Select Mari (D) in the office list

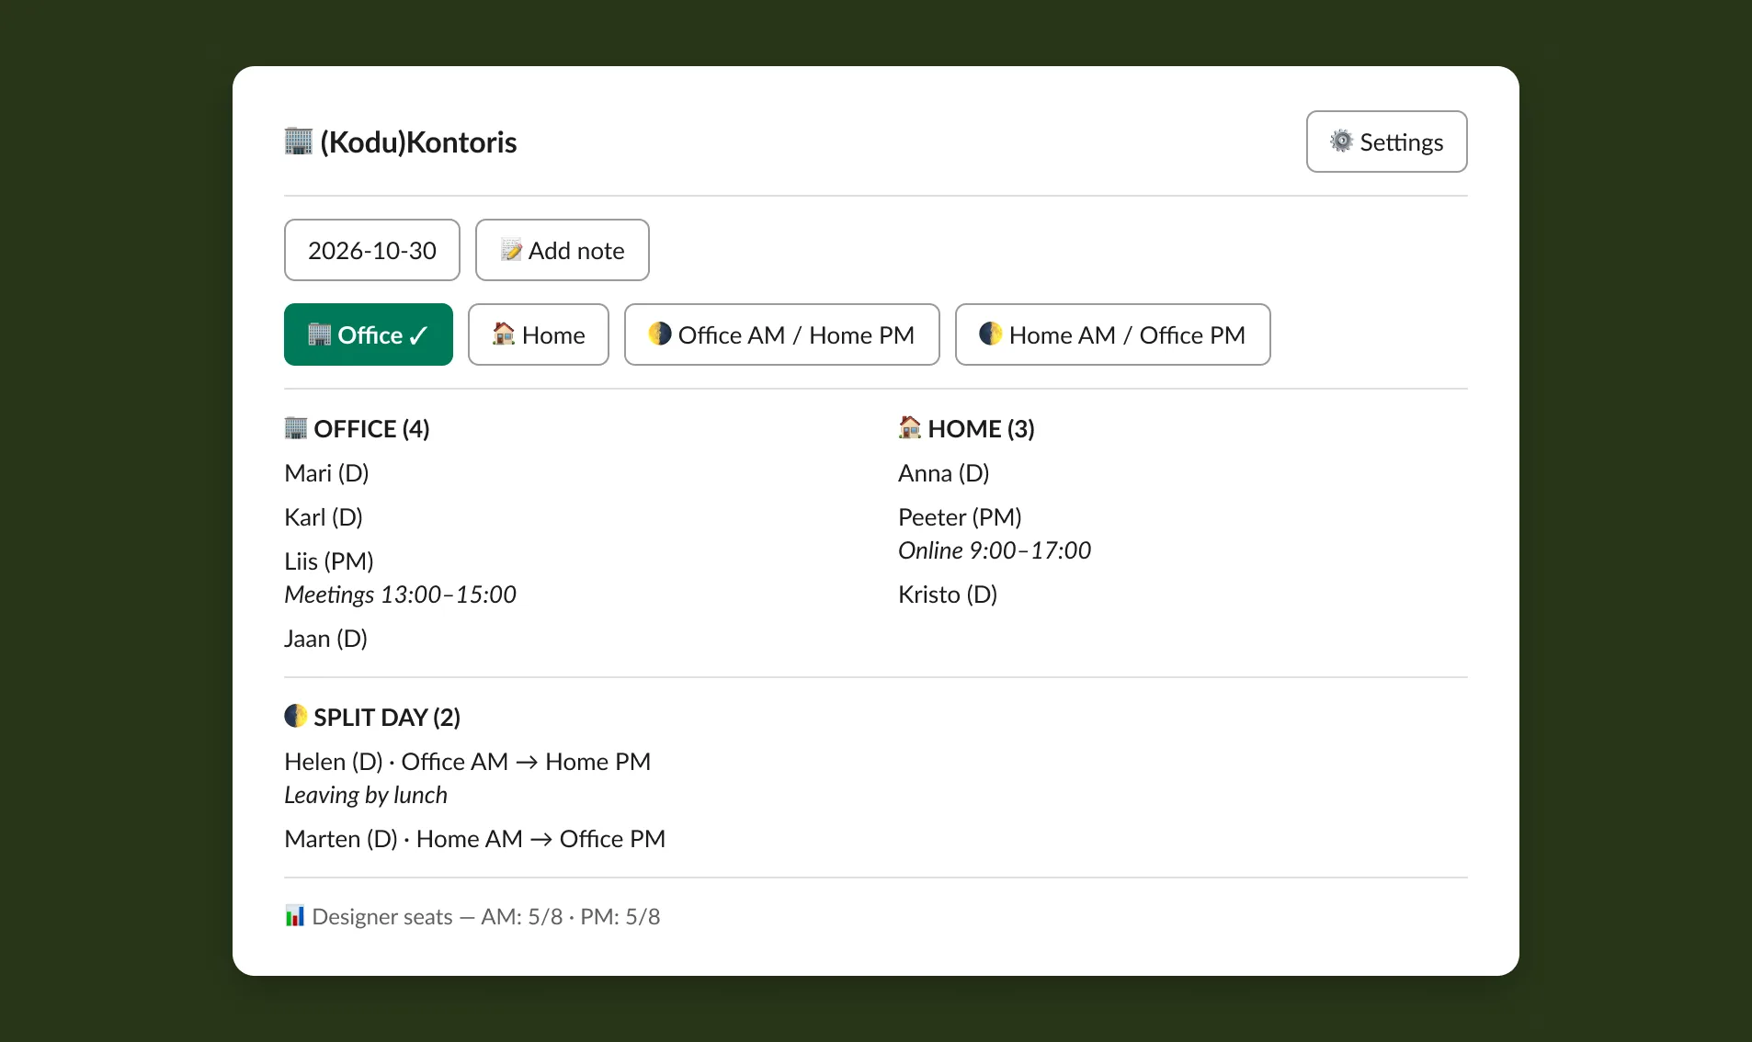tap(326, 473)
